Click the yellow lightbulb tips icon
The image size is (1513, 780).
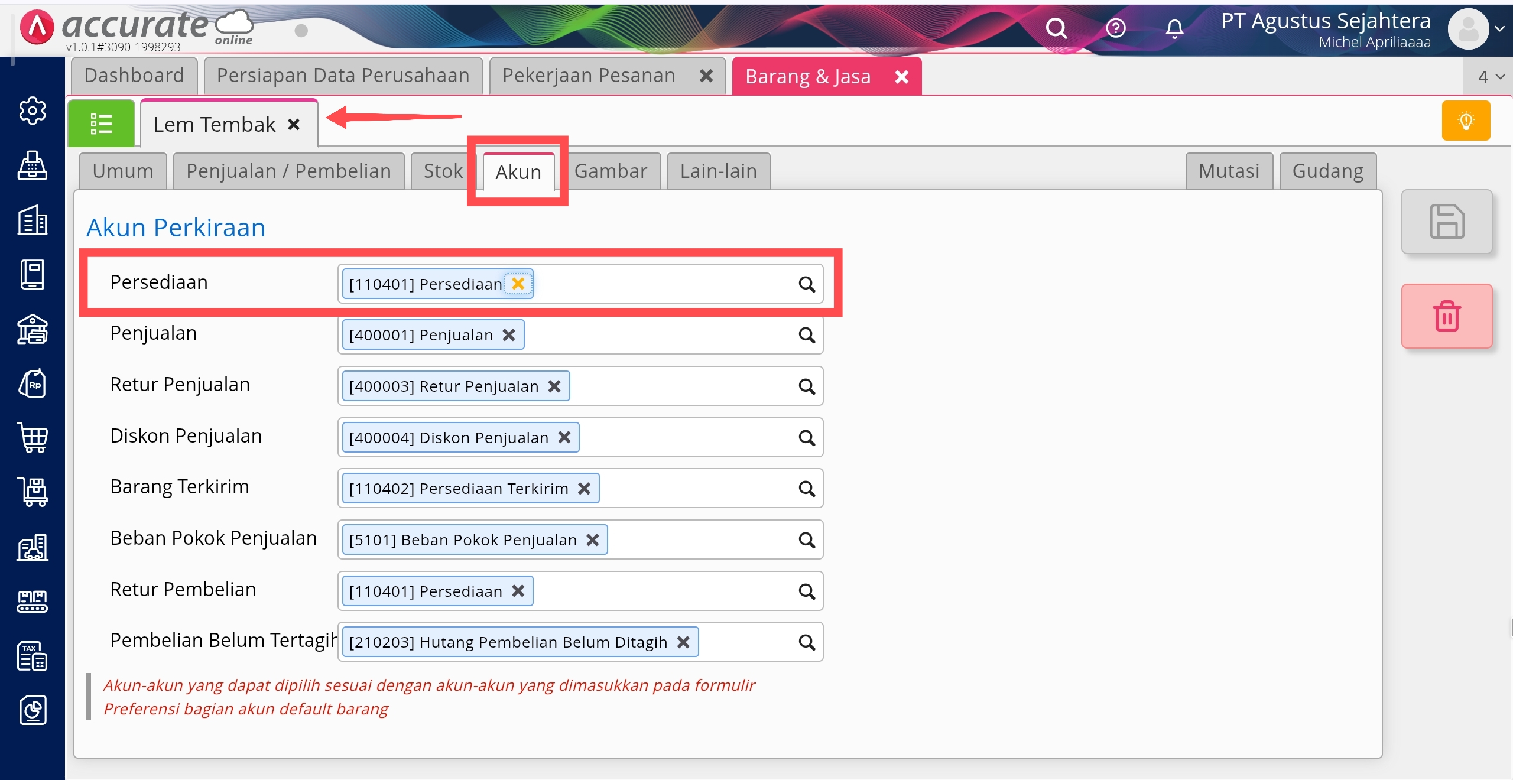point(1466,121)
